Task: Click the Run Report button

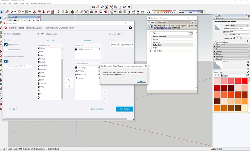Action: pos(125,109)
